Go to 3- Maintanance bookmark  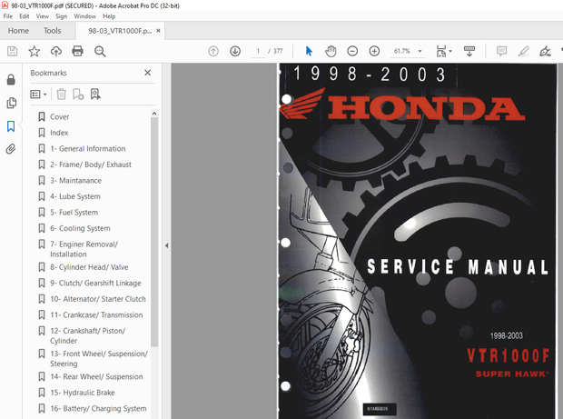pos(75,180)
